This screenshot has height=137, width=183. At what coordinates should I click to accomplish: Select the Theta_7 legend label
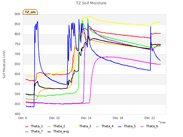(x=37, y=131)
